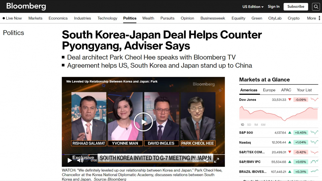Switch to the Europe markets tab

269,90
